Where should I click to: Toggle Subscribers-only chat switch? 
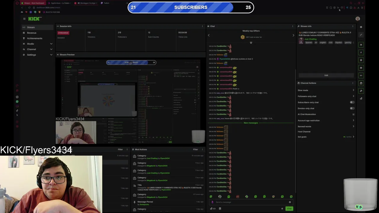click(x=352, y=102)
